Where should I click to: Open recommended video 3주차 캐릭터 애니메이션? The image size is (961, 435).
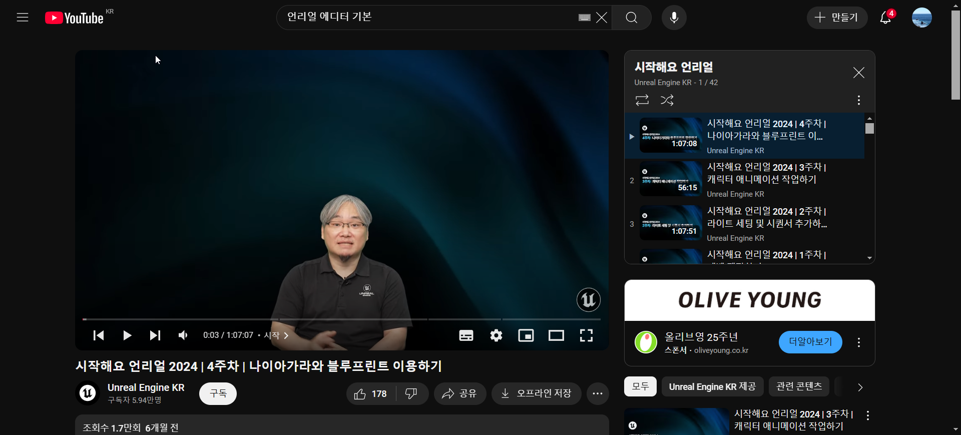tap(793, 420)
